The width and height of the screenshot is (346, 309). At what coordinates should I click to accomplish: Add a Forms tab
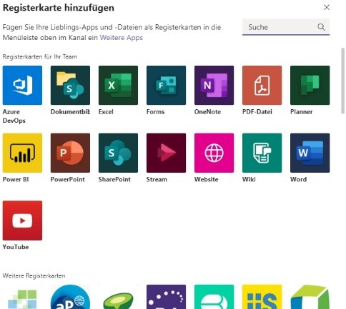(166, 85)
